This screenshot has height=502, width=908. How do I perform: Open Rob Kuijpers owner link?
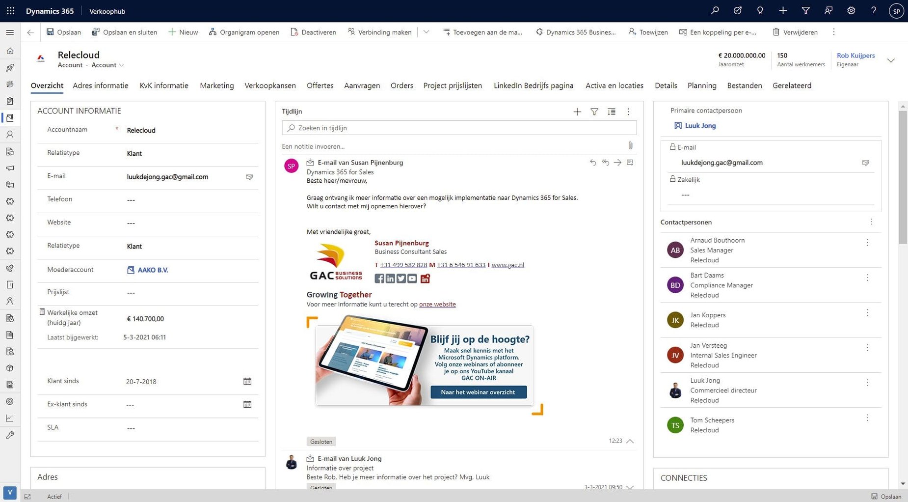[855, 56]
